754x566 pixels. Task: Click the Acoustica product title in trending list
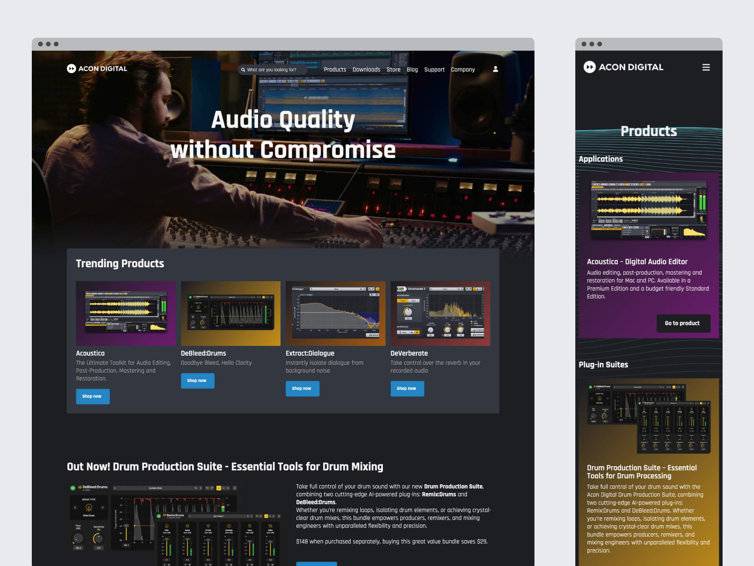90,353
